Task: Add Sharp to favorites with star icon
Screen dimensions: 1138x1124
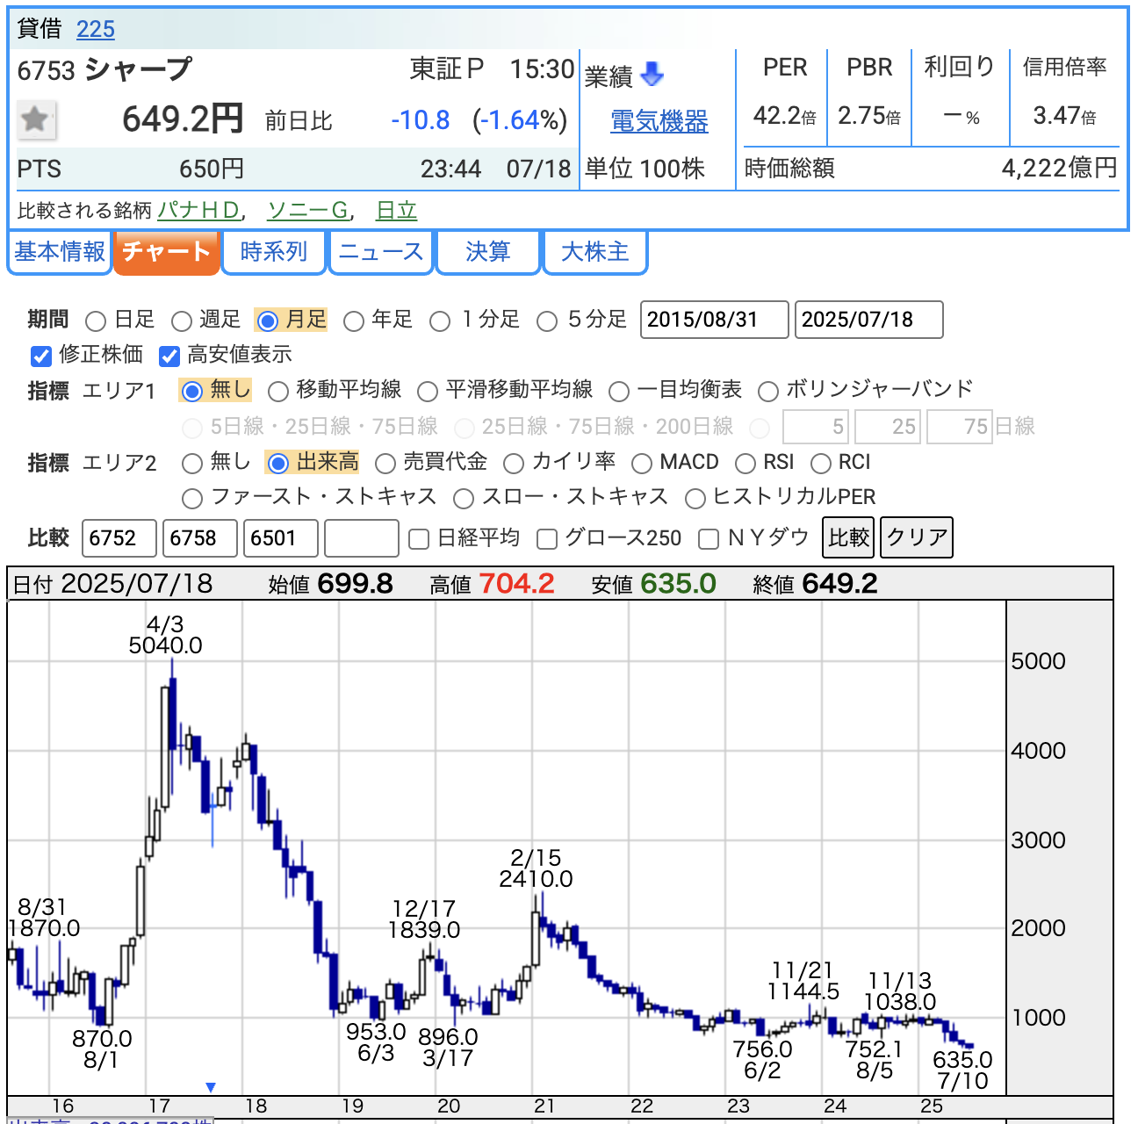Action: [x=36, y=119]
